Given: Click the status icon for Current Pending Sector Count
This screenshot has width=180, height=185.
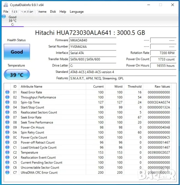Looking at the screenshot, I should click(x=7, y=162).
